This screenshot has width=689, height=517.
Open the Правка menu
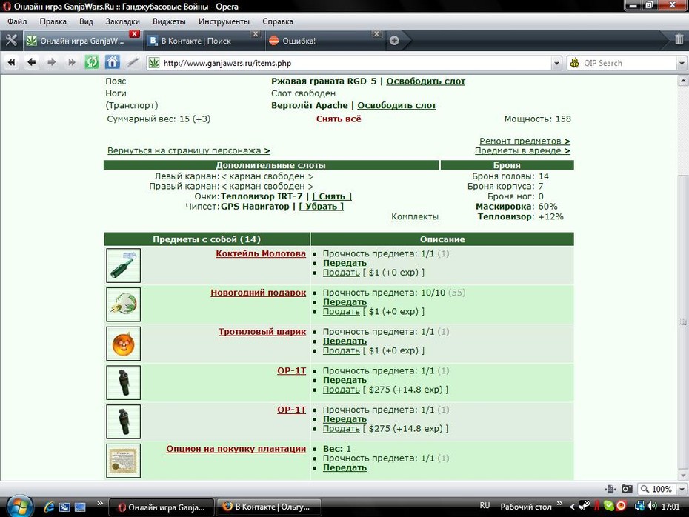click(53, 21)
